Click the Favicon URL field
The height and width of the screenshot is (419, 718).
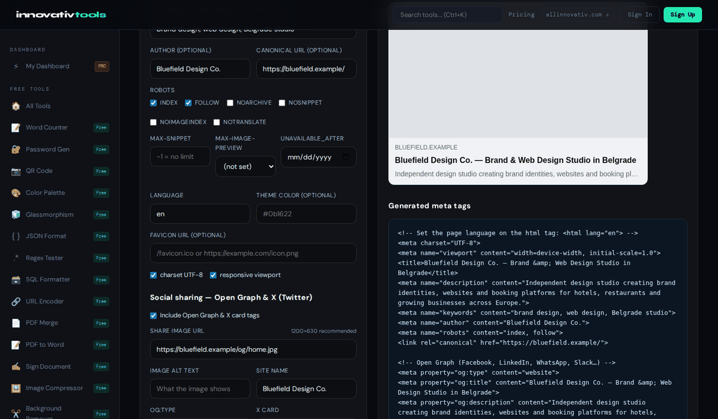[253, 253]
